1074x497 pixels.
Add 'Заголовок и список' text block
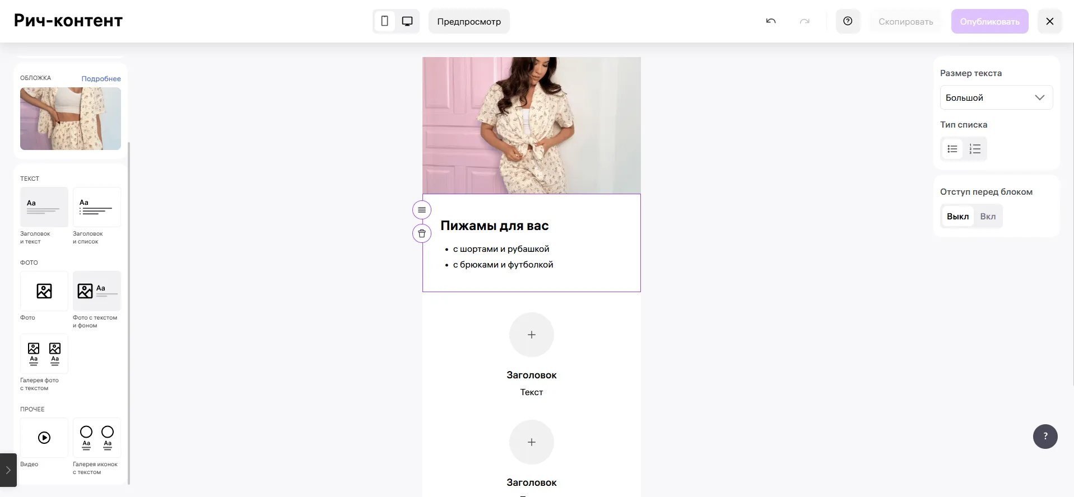[96, 208]
